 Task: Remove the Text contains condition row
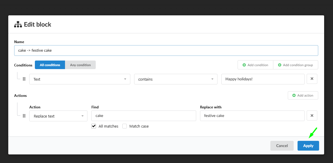click(x=312, y=79)
